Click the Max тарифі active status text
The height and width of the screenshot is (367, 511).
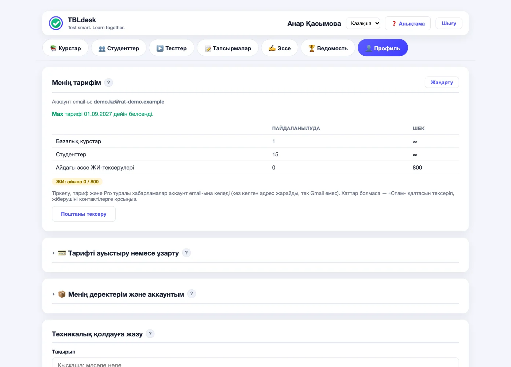[x=103, y=114]
